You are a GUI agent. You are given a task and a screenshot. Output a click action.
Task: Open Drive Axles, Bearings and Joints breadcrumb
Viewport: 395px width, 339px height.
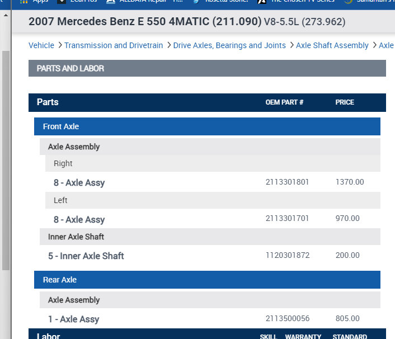click(229, 45)
